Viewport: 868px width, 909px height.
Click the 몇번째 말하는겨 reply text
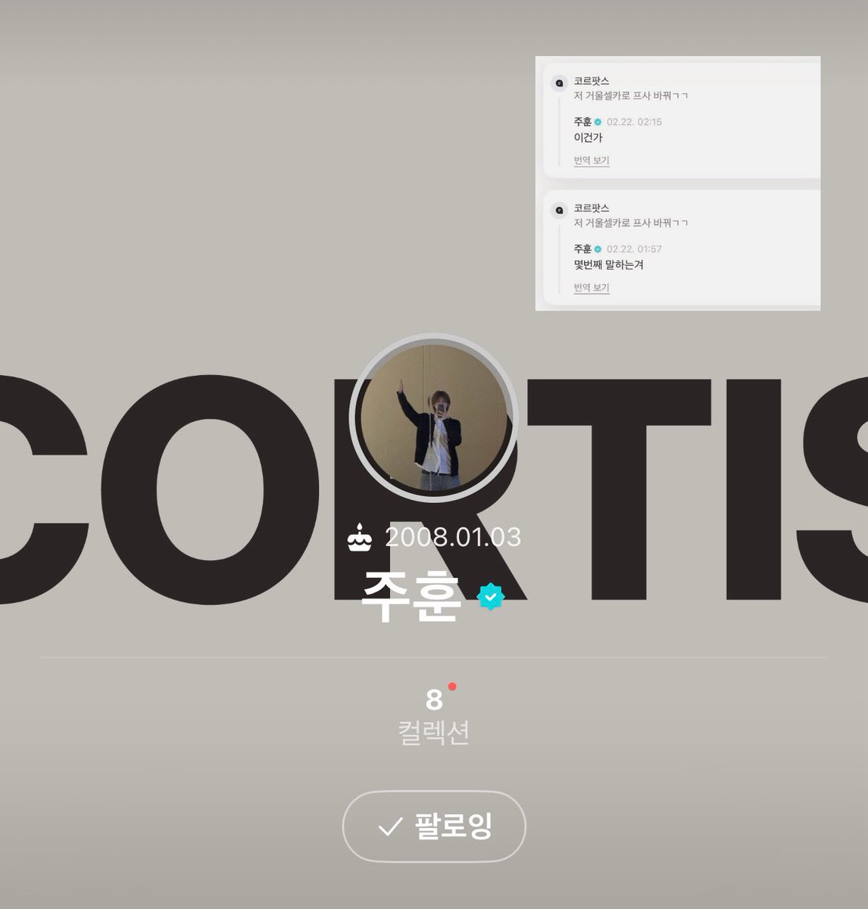point(609,265)
